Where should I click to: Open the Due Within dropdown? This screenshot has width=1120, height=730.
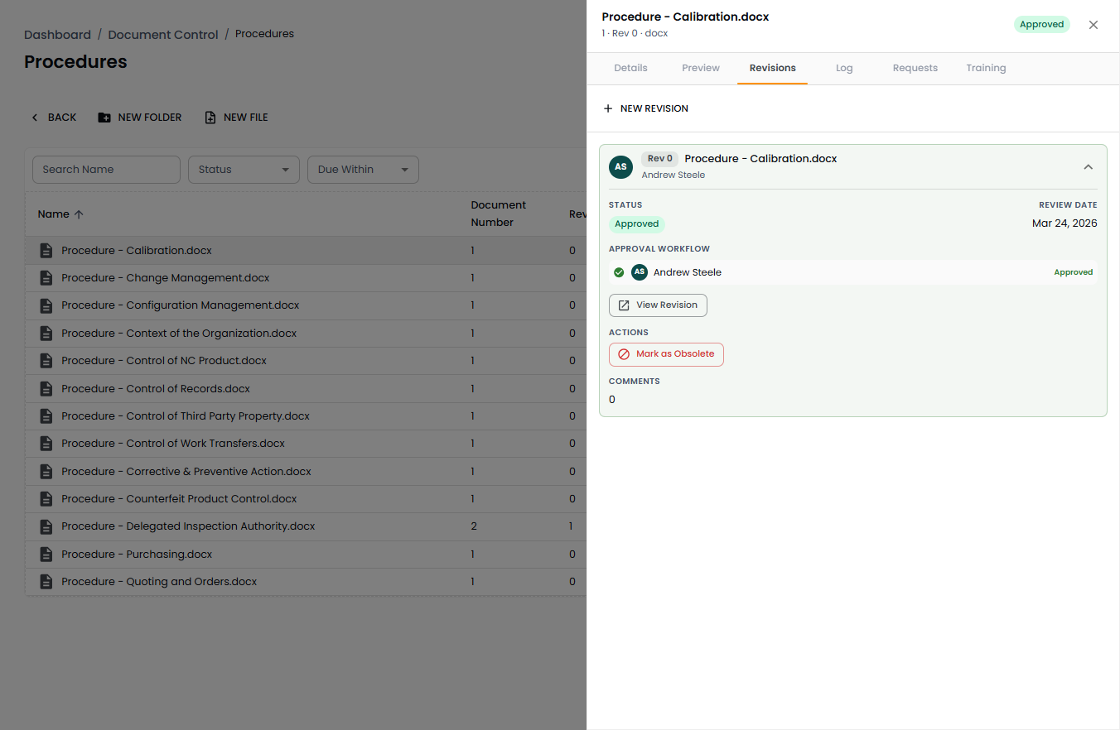tap(363, 170)
